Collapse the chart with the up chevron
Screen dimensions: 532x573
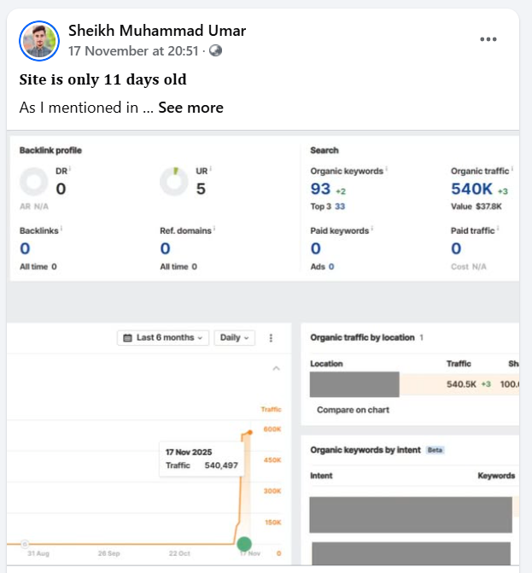pyautogui.click(x=276, y=369)
